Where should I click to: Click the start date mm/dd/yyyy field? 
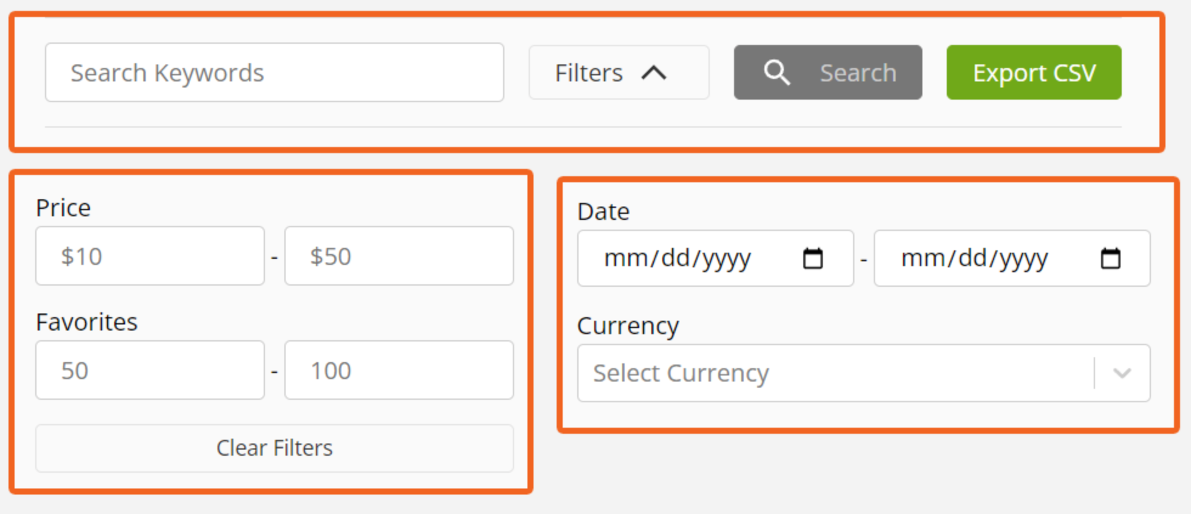716,258
